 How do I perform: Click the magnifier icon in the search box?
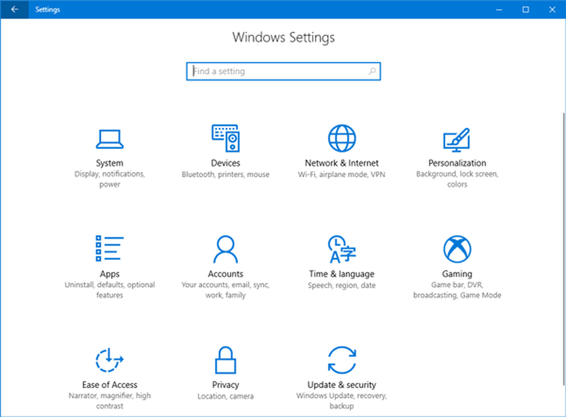coord(372,72)
